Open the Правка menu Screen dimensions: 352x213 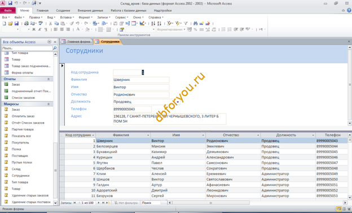pyautogui.click(x=36, y=18)
